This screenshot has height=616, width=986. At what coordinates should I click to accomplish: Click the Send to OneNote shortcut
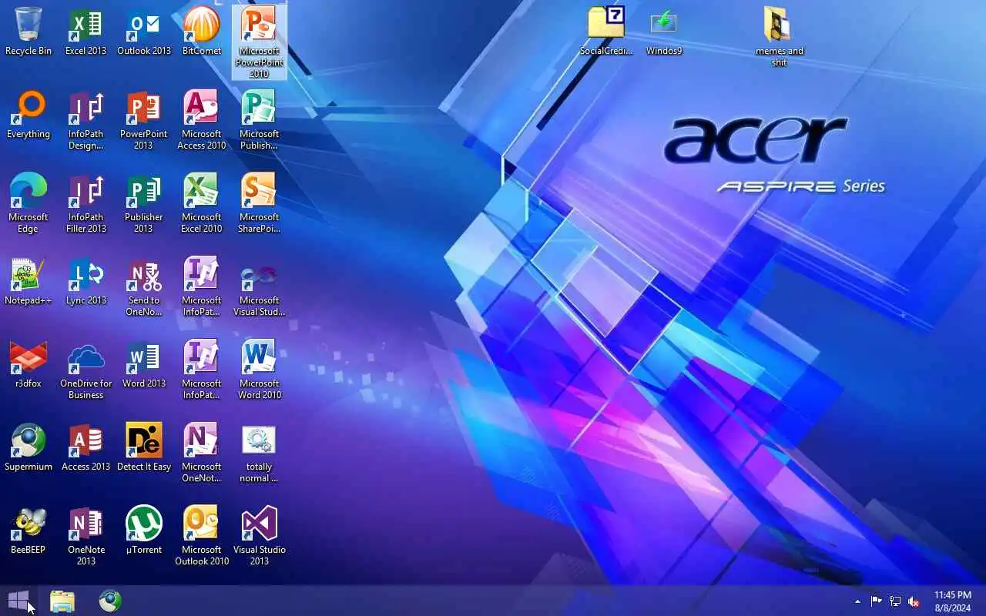[144, 286]
